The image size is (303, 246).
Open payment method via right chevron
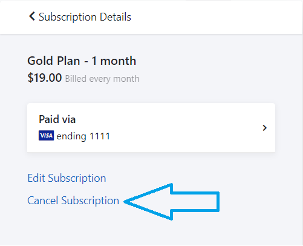(265, 128)
